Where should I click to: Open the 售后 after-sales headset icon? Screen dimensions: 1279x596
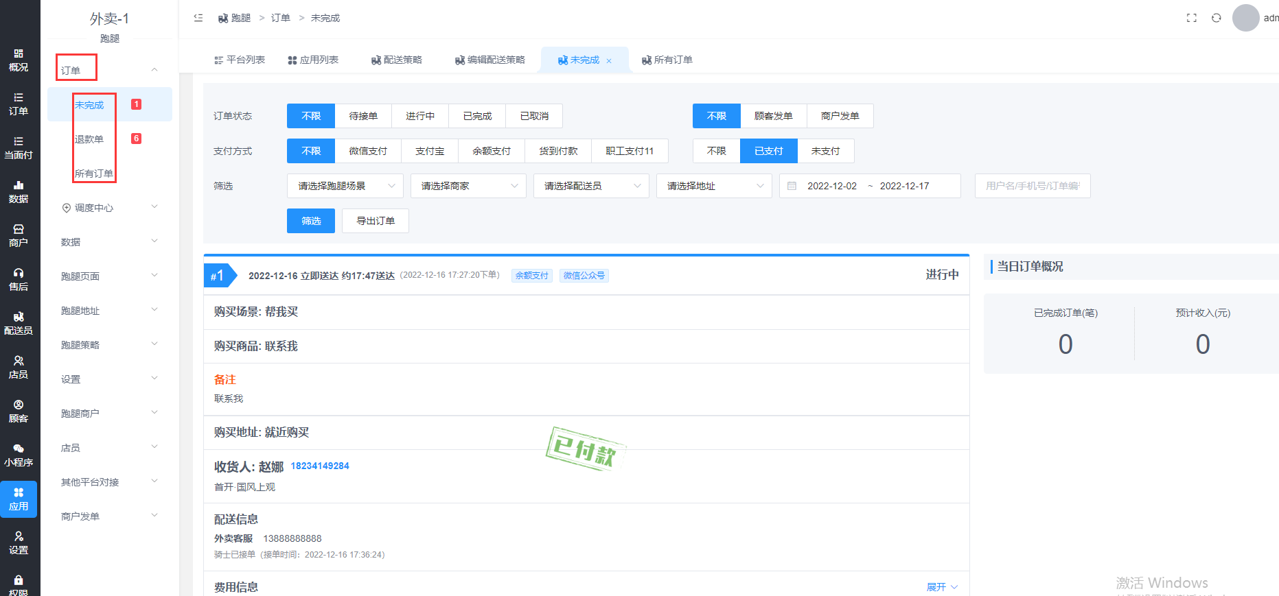click(x=19, y=280)
